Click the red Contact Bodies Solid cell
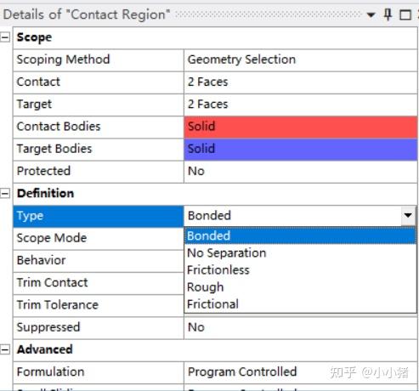This screenshot has height=391, width=419. [x=301, y=127]
